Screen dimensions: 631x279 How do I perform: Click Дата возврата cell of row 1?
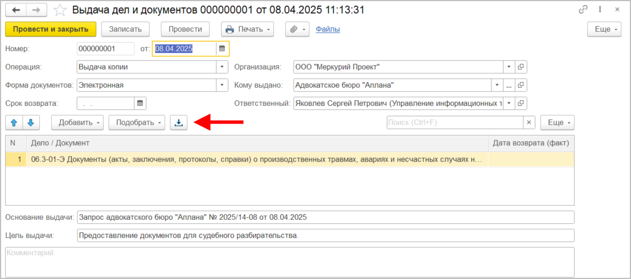coord(531,159)
